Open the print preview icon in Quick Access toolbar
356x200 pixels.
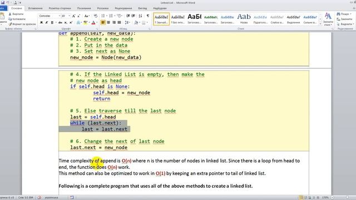pyautogui.click(x=15, y=2)
